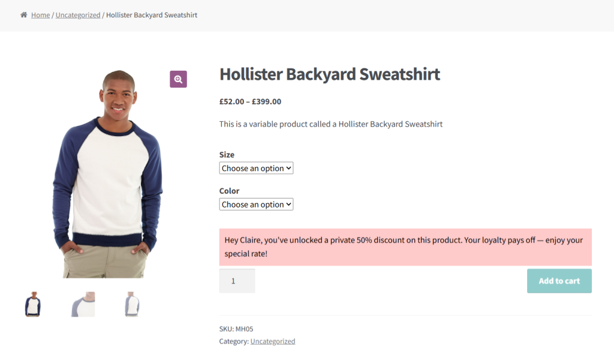Open the Uncategorized category link near SKU

[273, 341]
